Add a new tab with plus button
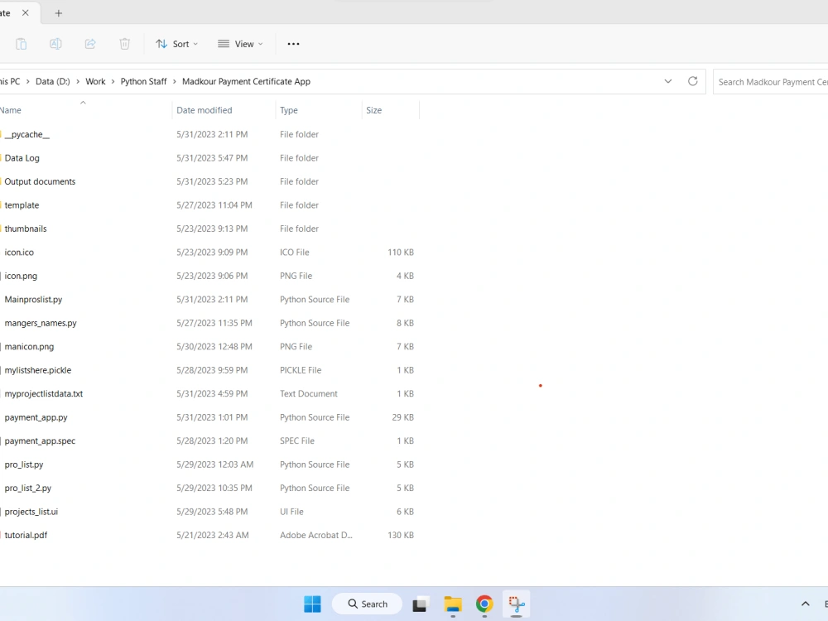The height and width of the screenshot is (621, 828). click(59, 13)
